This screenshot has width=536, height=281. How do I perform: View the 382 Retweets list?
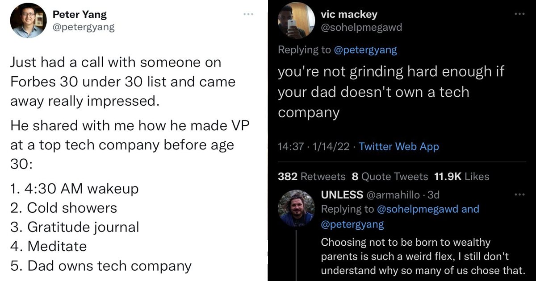tap(312, 177)
